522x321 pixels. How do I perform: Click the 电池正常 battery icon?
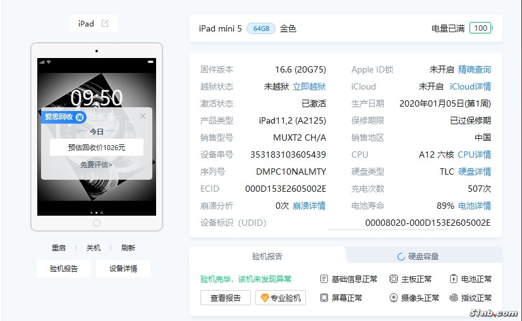(454, 279)
